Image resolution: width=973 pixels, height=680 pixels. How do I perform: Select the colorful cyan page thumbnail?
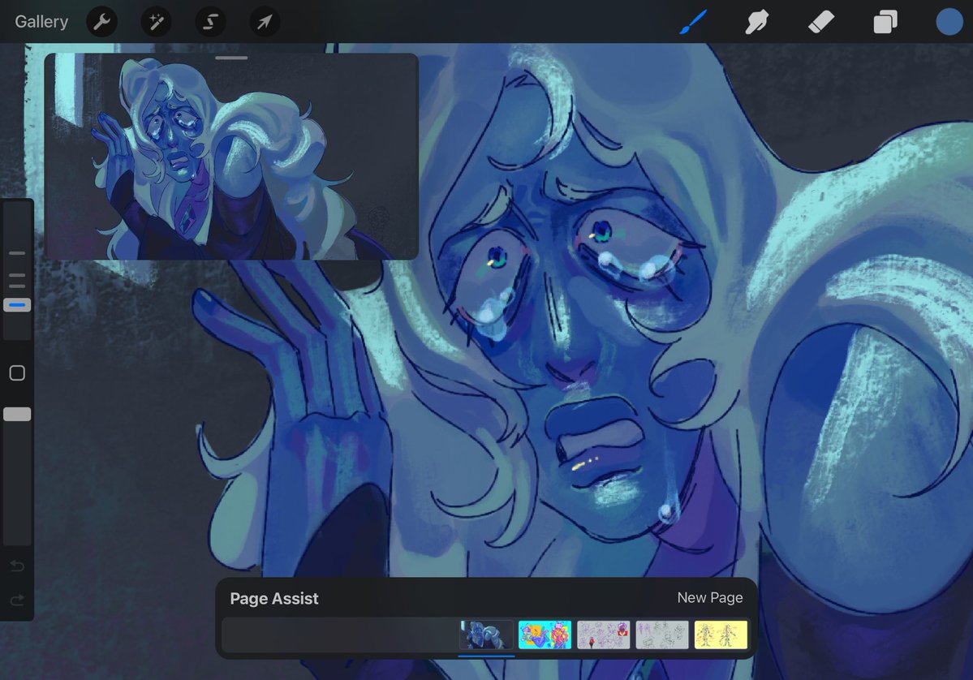pyautogui.click(x=545, y=635)
